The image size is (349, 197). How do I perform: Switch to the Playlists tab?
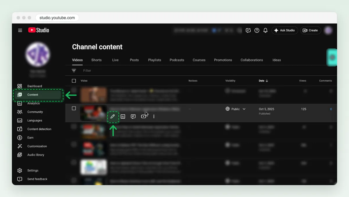click(x=154, y=60)
